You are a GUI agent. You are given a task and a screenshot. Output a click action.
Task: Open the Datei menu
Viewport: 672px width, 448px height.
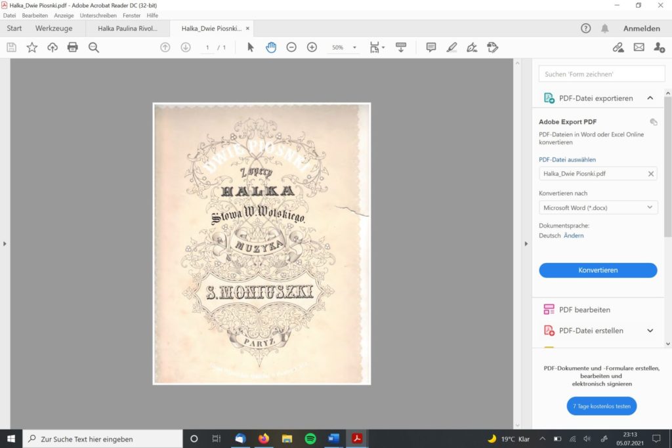tap(9, 16)
